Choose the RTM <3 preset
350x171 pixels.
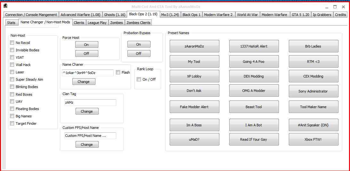313,61
